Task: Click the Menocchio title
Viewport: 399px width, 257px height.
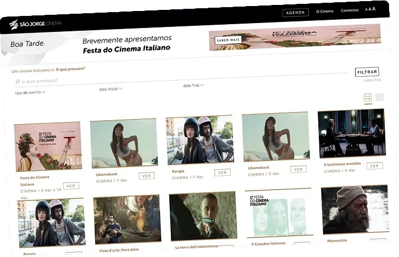Action: (x=337, y=241)
